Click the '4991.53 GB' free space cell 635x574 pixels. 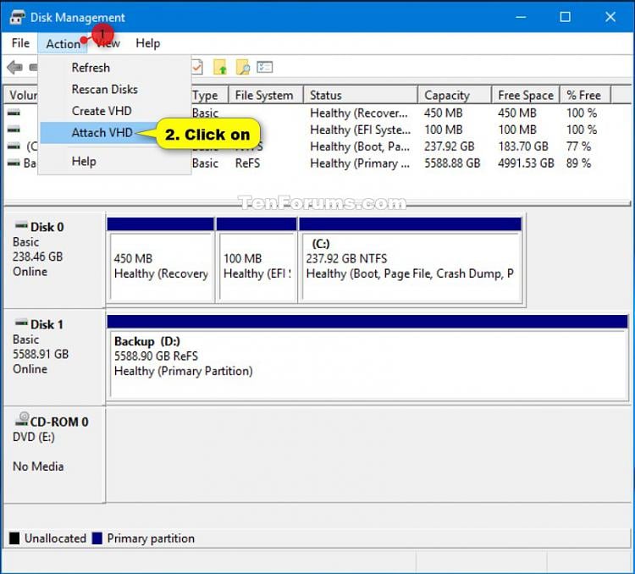click(526, 163)
